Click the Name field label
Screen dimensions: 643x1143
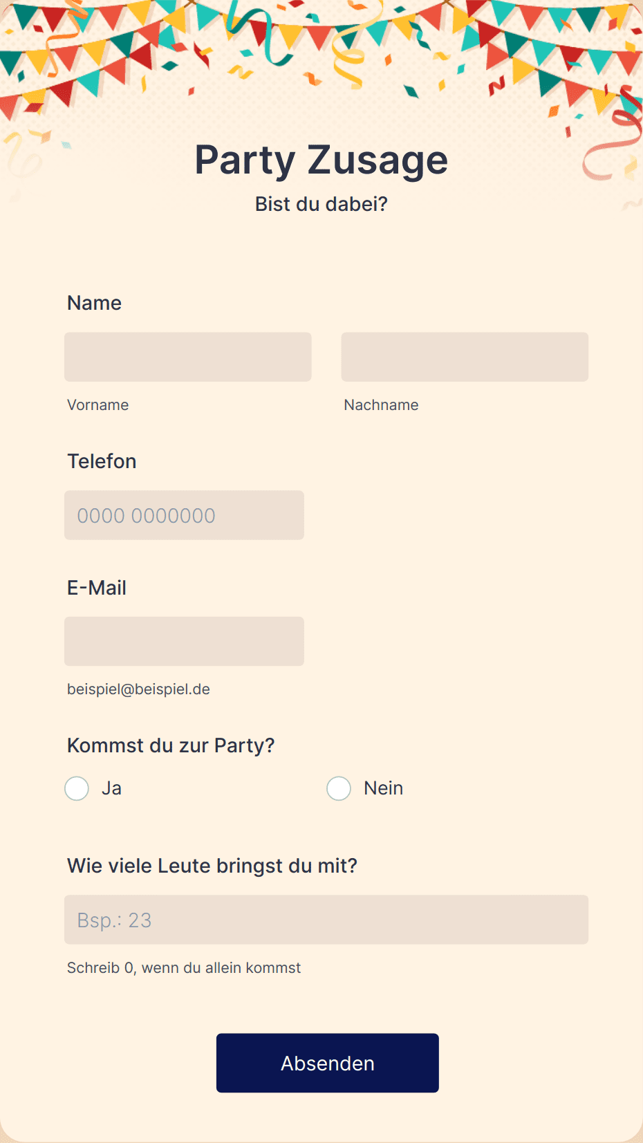(x=94, y=303)
